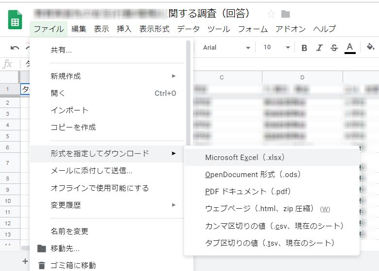Select メールに添付して送信... entry
Screen dimensions: 379x271
[108, 171]
